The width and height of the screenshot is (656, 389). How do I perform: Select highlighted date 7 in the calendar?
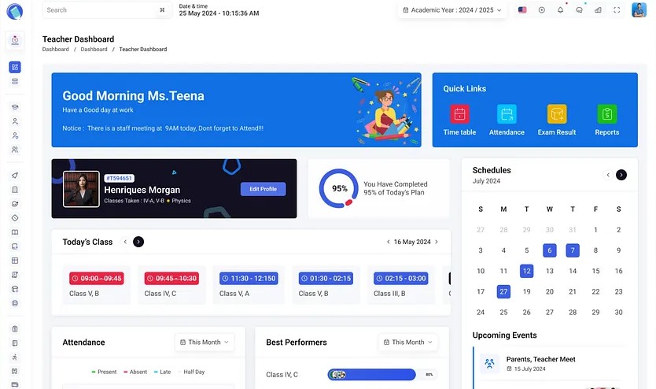pos(573,250)
